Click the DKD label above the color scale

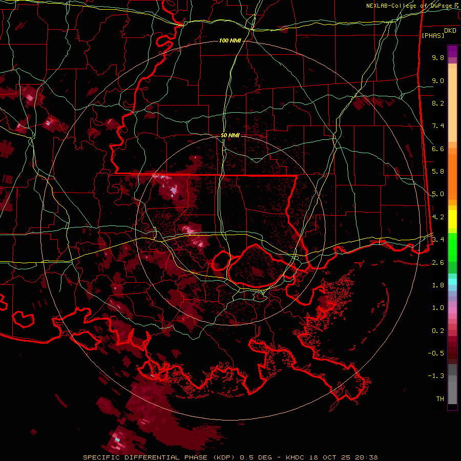click(450, 31)
